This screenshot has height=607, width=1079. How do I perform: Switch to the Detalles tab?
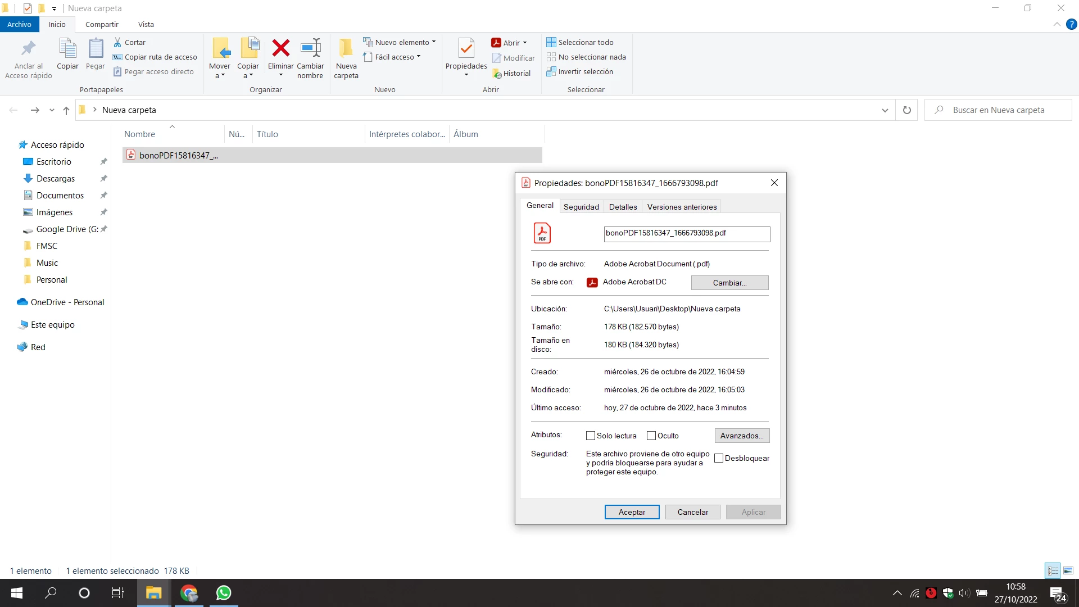(623, 207)
